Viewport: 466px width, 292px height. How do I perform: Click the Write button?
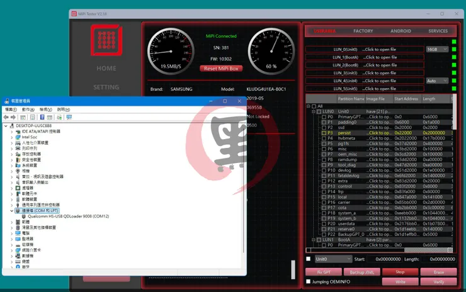pyautogui.click(x=400, y=281)
